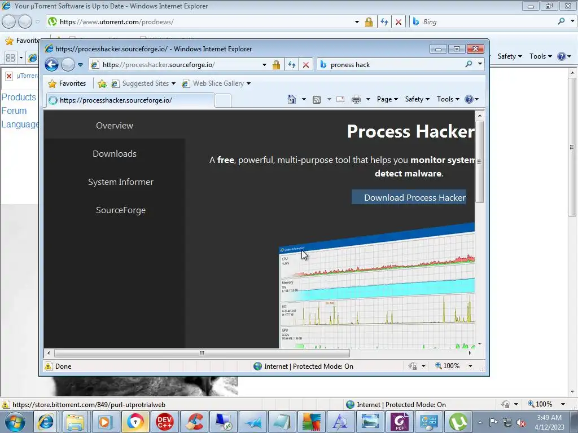Viewport: 578px width, 433px height.
Task: Click the RSS feeds icon
Action: [x=316, y=99]
